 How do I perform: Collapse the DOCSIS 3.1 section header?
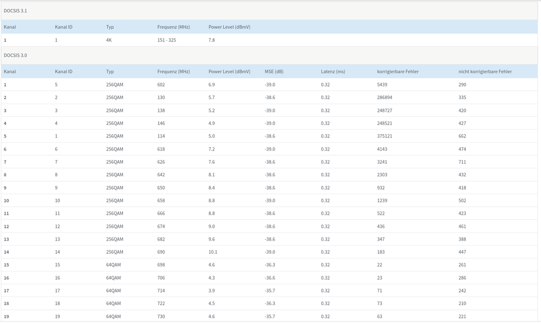click(16, 11)
